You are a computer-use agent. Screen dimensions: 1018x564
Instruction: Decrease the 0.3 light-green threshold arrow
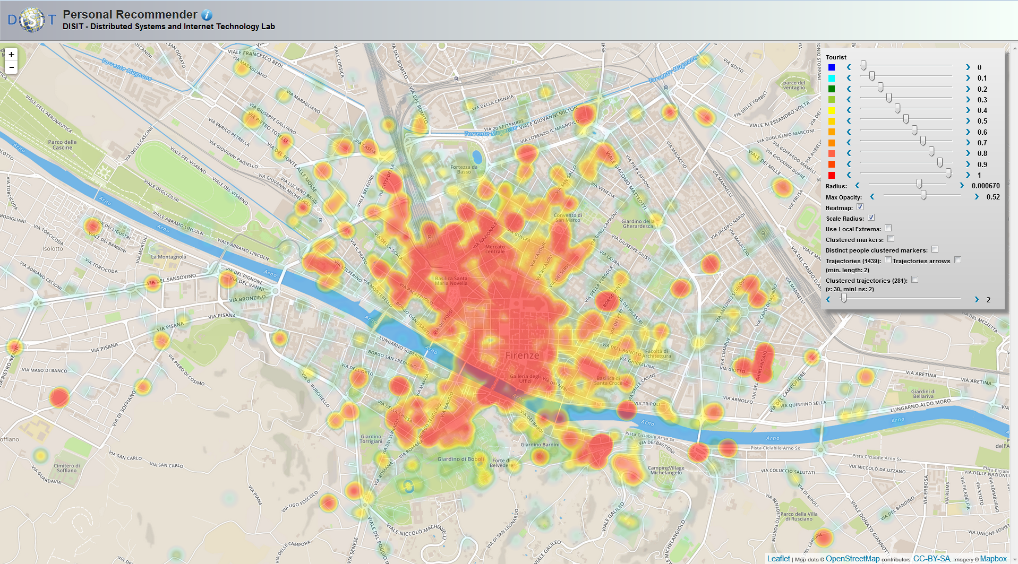[x=849, y=99]
